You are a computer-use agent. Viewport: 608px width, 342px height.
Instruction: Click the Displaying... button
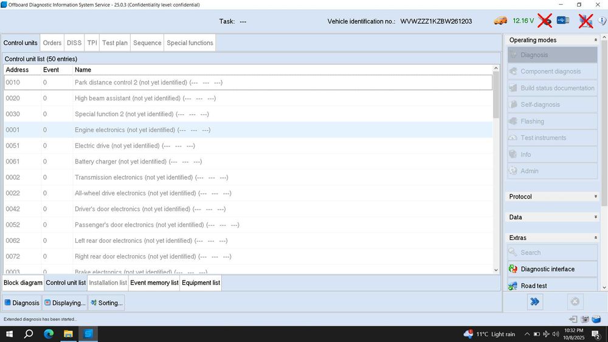pyautogui.click(x=65, y=303)
